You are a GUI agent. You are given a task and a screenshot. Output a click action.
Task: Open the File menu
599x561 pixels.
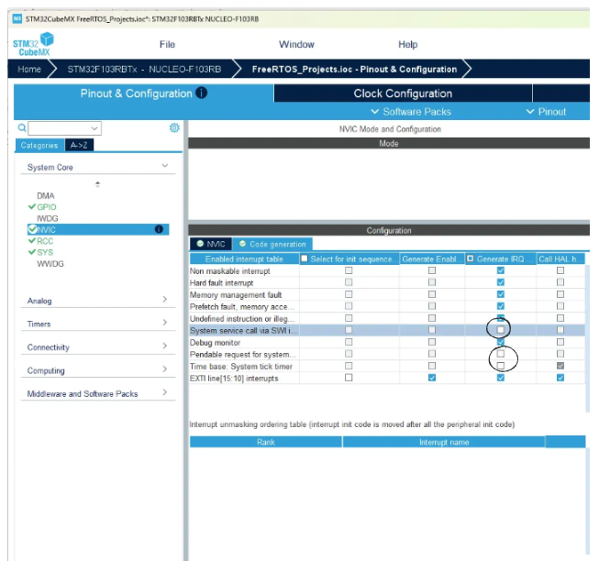point(167,44)
